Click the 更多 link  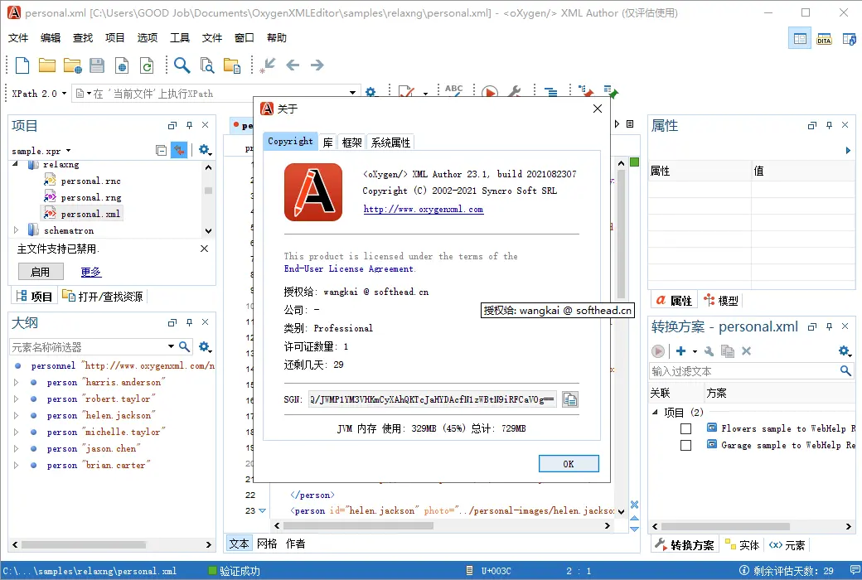[x=90, y=272]
